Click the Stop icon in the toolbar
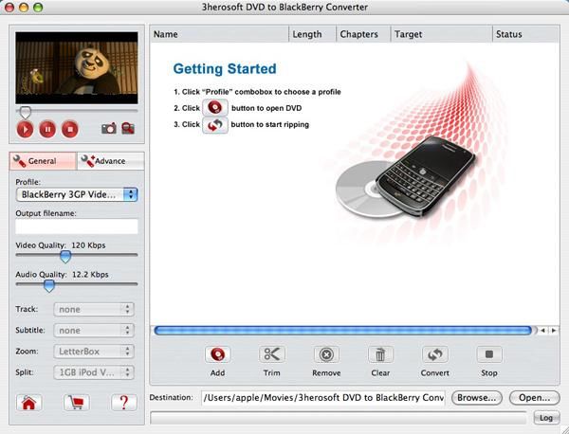The width and height of the screenshot is (569, 434). [489, 354]
